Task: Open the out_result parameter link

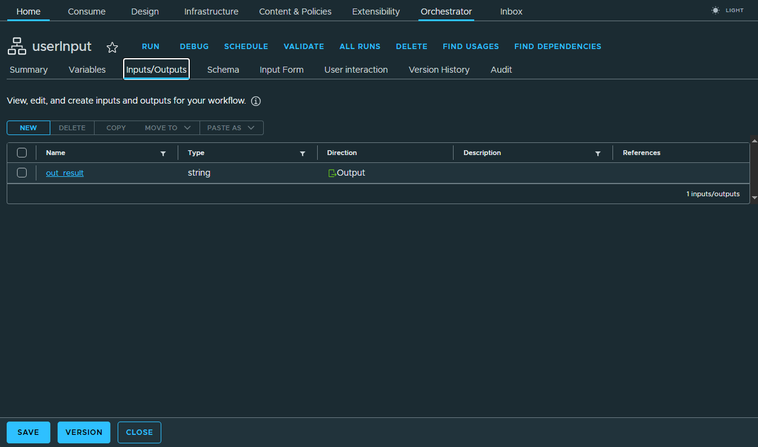Action: 64,173
